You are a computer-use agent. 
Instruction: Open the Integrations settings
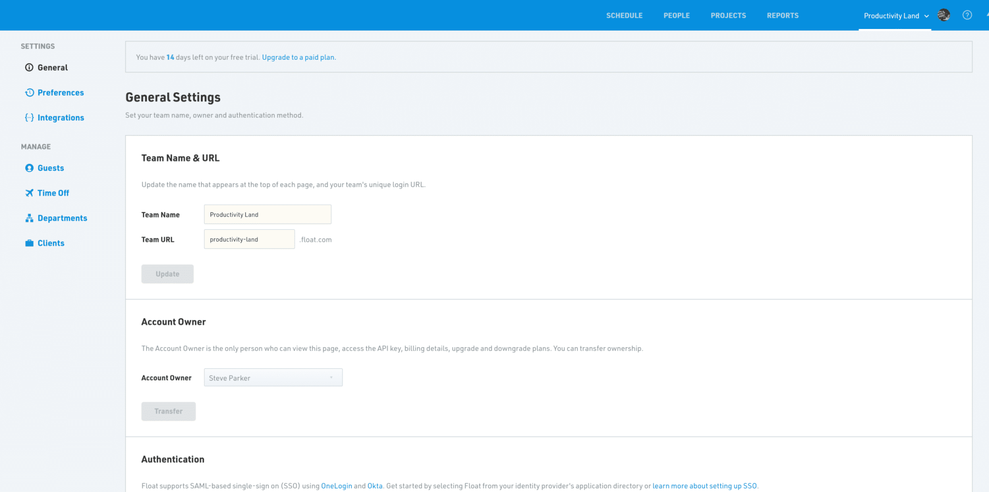(61, 117)
